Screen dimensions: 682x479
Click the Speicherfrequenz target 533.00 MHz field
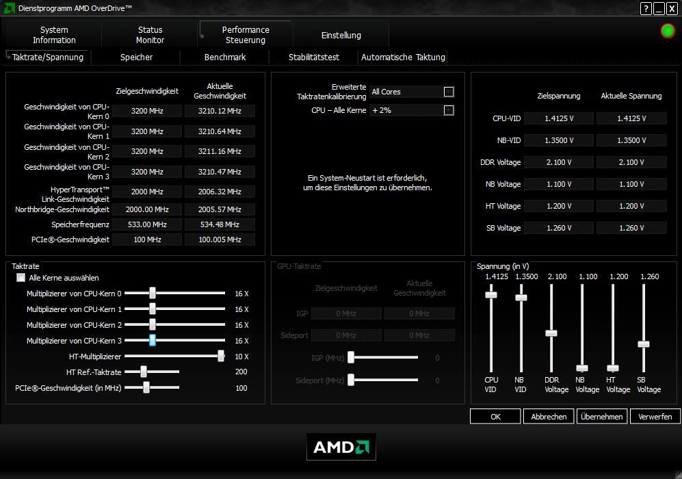coord(147,224)
